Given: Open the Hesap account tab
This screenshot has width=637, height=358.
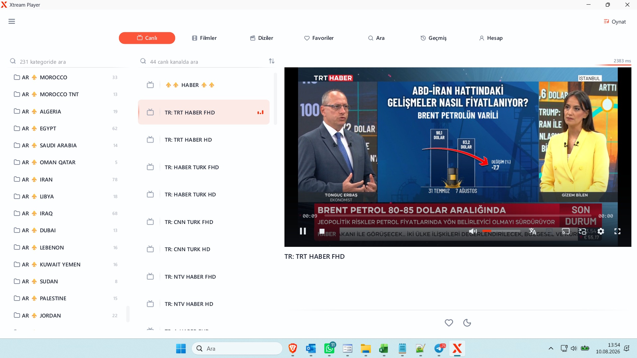Looking at the screenshot, I should pos(491,38).
